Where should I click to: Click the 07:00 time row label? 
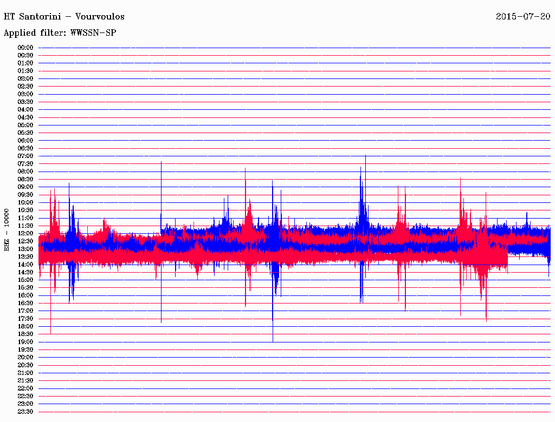(x=25, y=156)
